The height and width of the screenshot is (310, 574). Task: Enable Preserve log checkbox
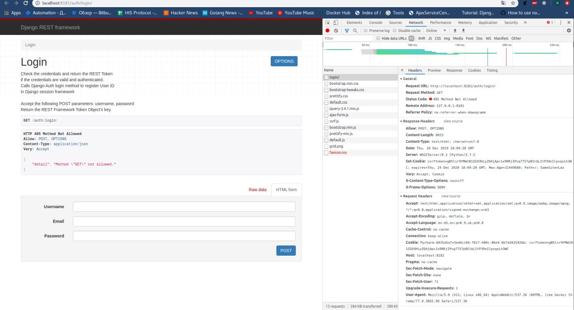(x=366, y=31)
